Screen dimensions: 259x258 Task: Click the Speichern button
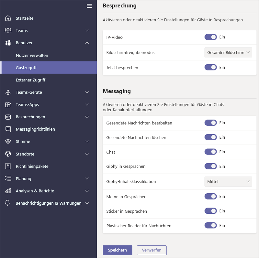117,250
